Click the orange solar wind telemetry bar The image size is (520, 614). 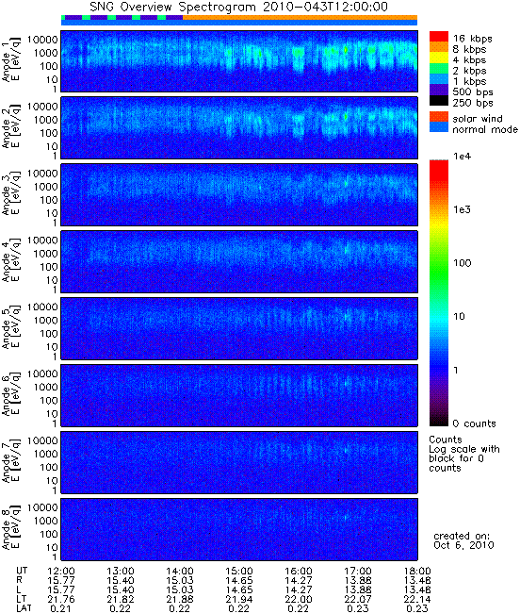pos(300,17)
